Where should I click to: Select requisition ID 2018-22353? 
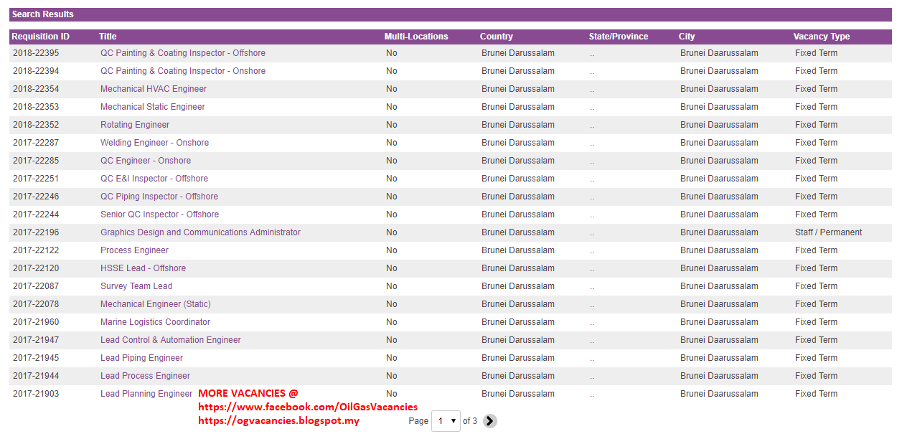pos(36,107)
